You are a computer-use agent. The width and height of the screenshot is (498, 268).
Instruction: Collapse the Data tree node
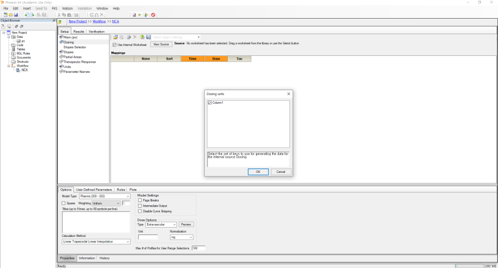pos(9,37)
